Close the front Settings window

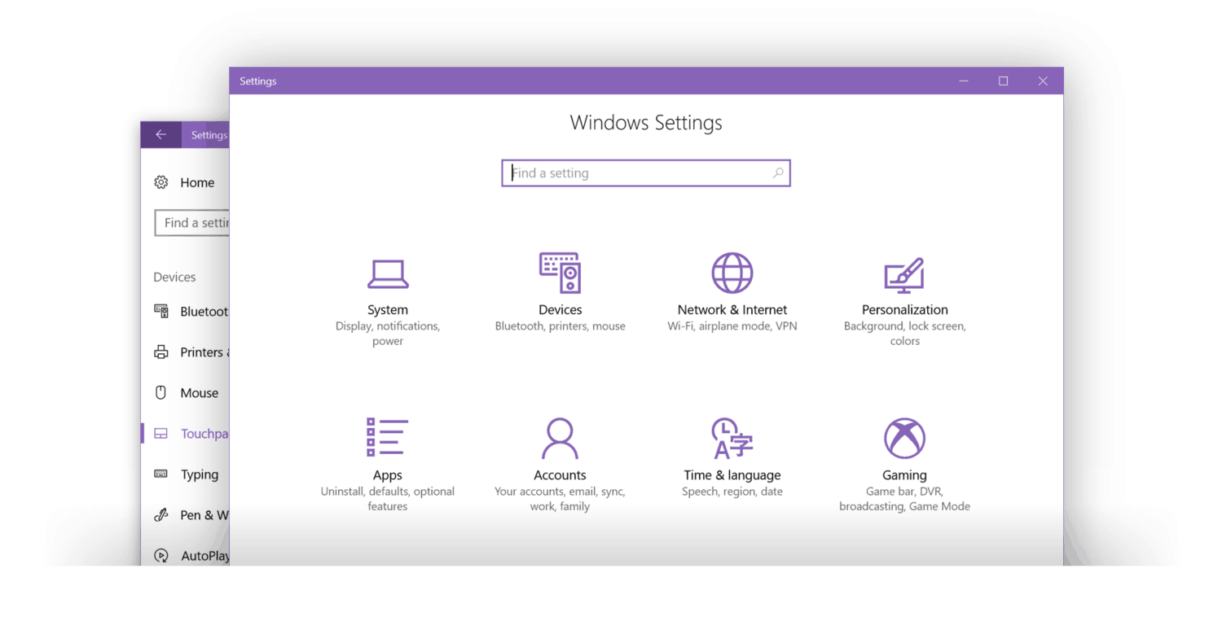coord(1043,81)
